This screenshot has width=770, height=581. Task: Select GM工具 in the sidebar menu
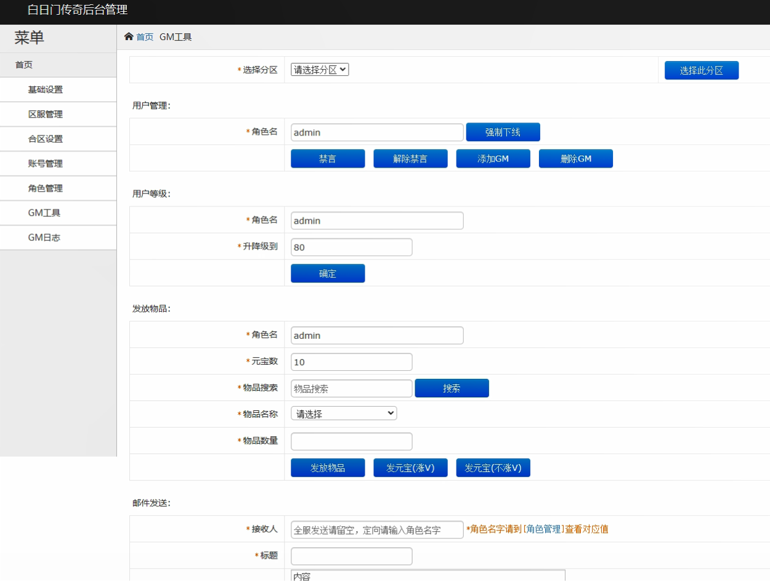58,213
